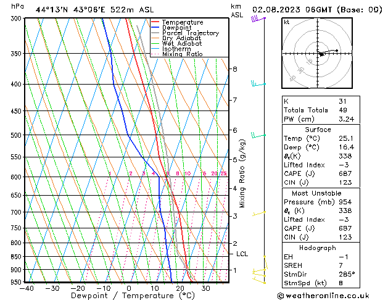Image resolution: width=388 pixels, height=300 pixels.
Task: Click the yellow wind barb at 700 hPa
Action: tap(259, 213)
